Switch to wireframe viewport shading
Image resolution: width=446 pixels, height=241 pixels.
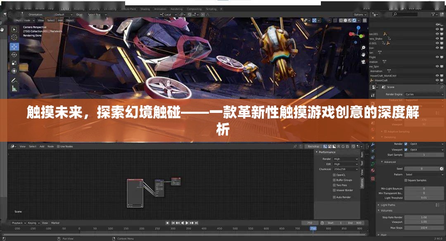(341, 21)
